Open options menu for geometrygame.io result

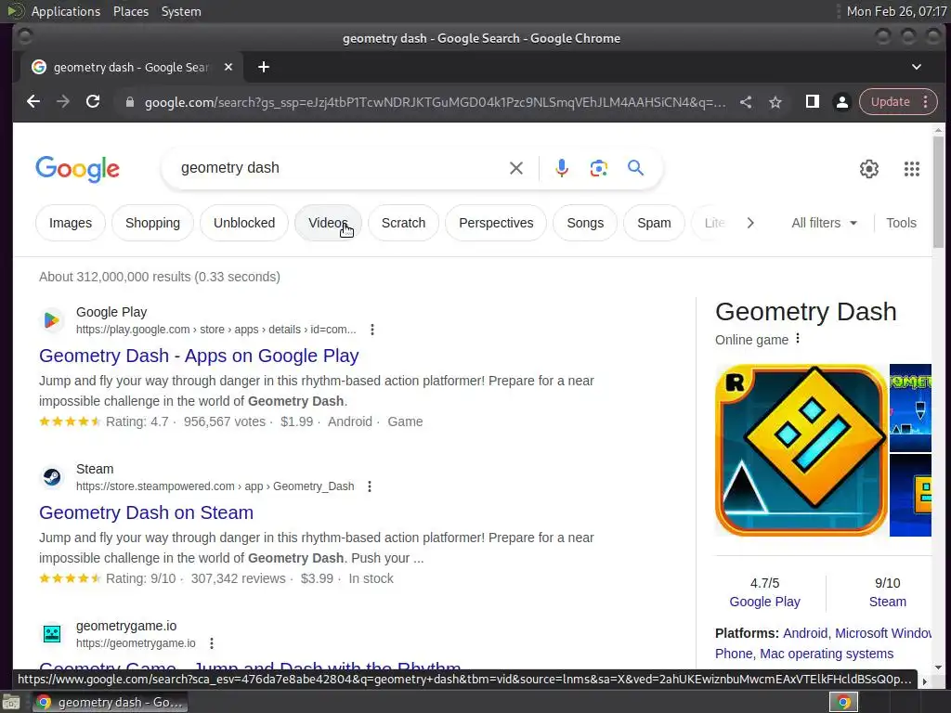point(211,643)
